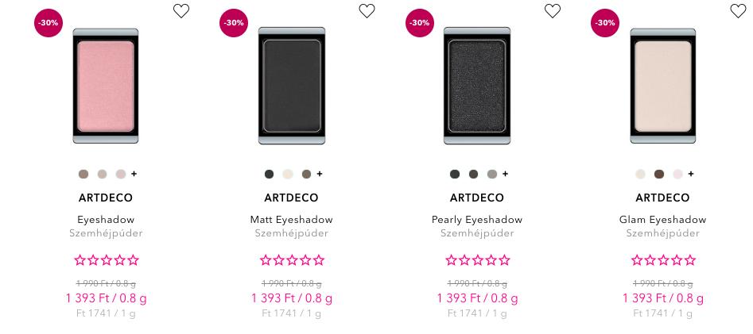Image resolution: width=753 pixels, height=334 pixels.
Task: Click the heart icon for Pearly Eyeshadow
Action: (553, 11)
